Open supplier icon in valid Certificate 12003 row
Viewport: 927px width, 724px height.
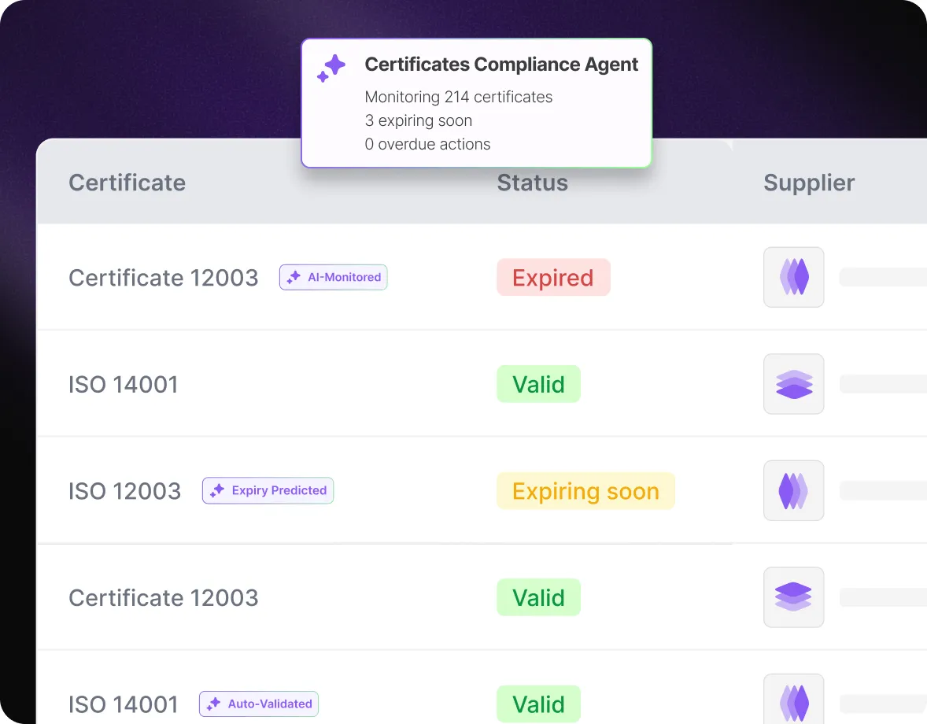pos(793,597)
